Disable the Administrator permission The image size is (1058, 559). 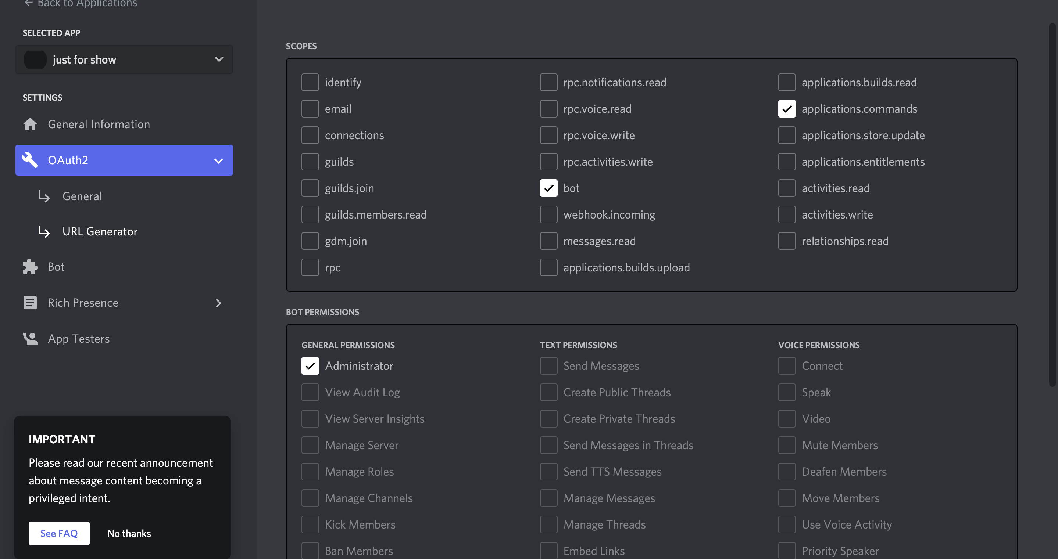coord(310,366)
